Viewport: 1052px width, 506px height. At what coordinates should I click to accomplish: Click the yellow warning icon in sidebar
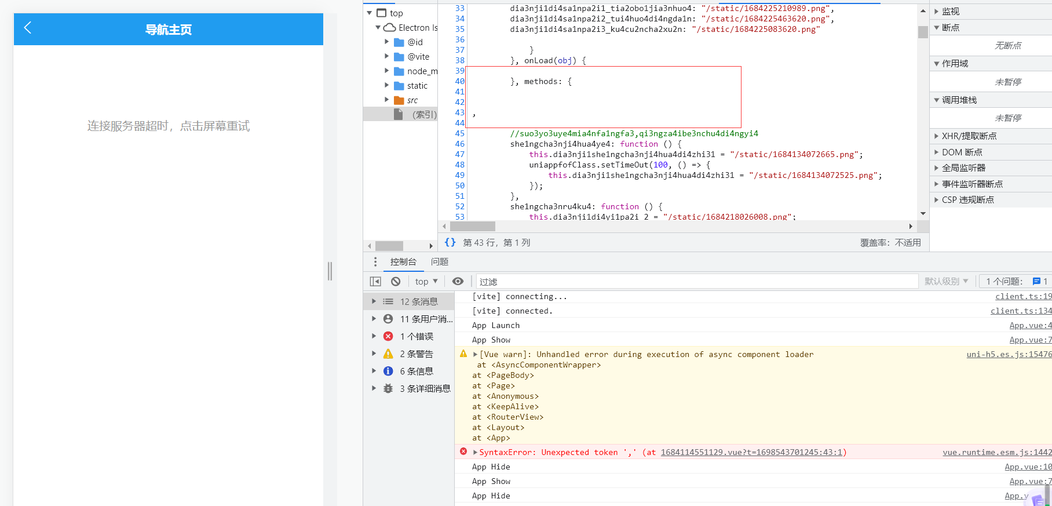click(x=388, y=354)
